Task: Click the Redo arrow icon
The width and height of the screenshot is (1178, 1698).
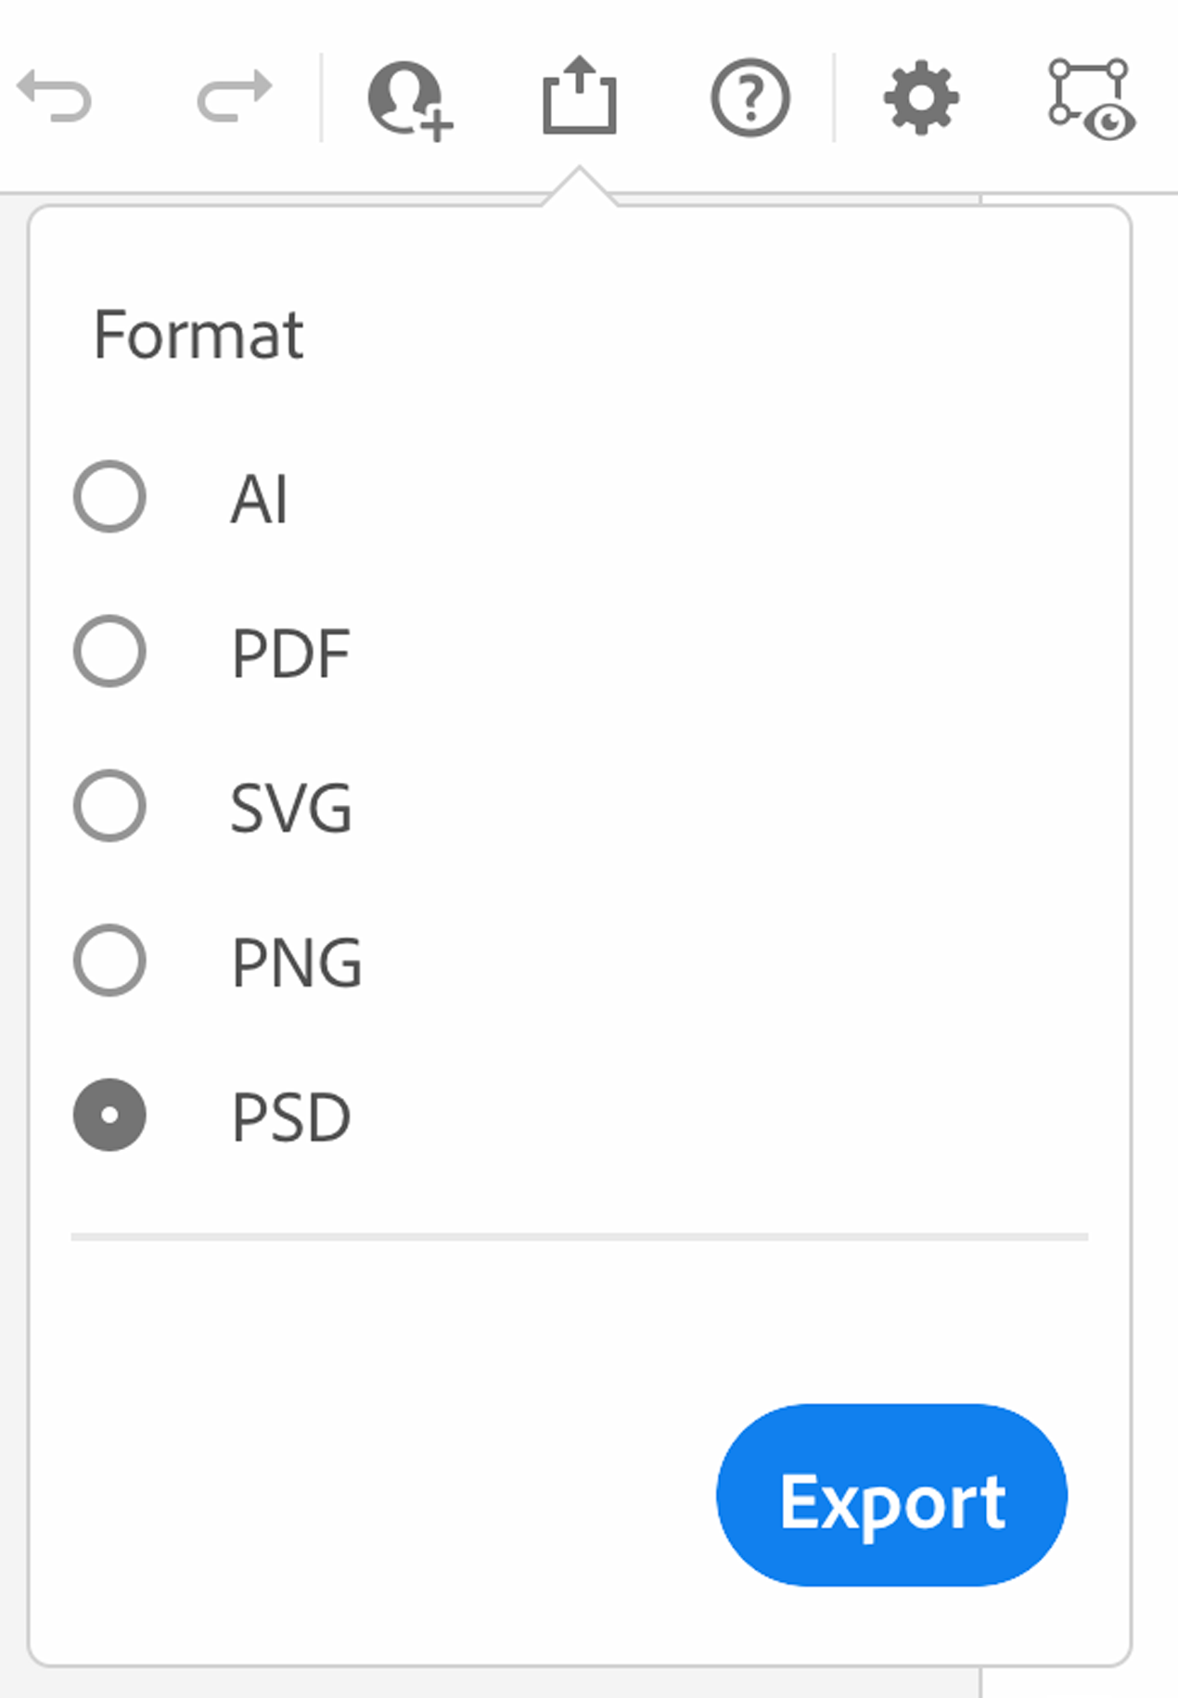Action: coord(232,97)
